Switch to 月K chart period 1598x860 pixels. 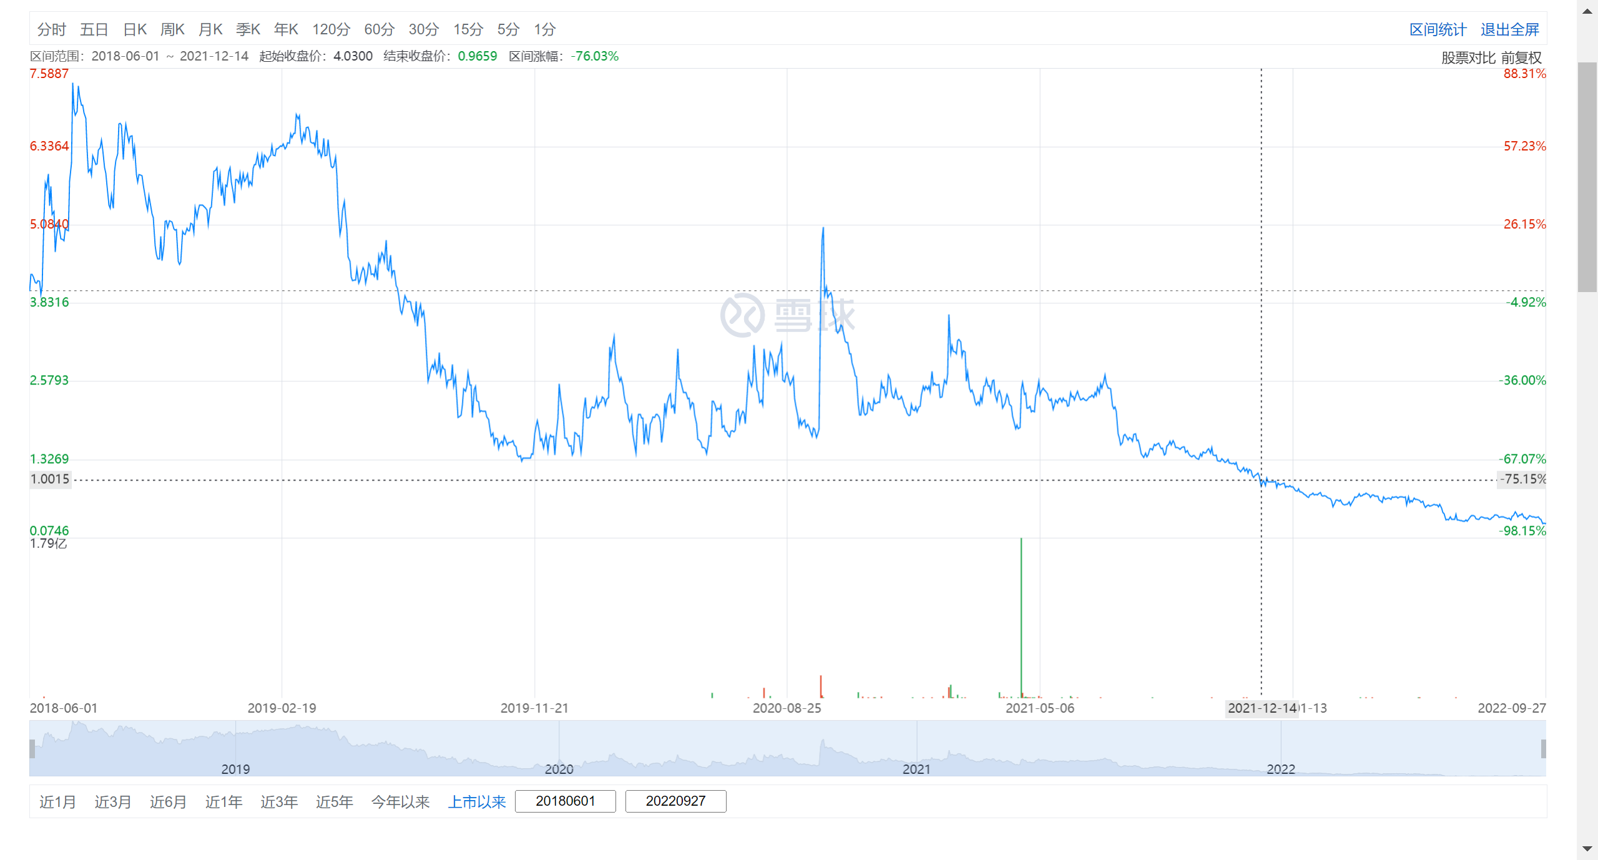coord(210,29)
